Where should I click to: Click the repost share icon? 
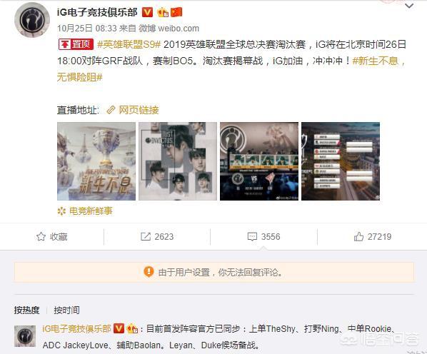[x=146, y=236]
